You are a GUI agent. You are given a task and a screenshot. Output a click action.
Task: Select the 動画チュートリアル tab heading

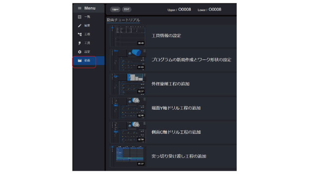point(124,20)
